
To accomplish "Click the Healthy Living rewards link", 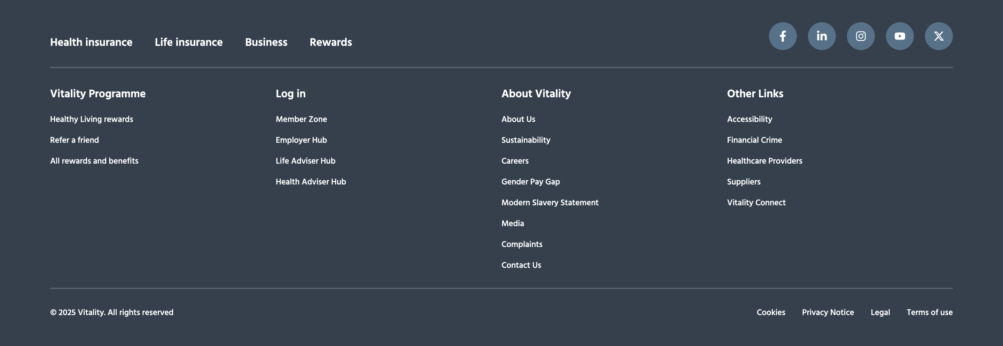I will click(x=92, y=119).
